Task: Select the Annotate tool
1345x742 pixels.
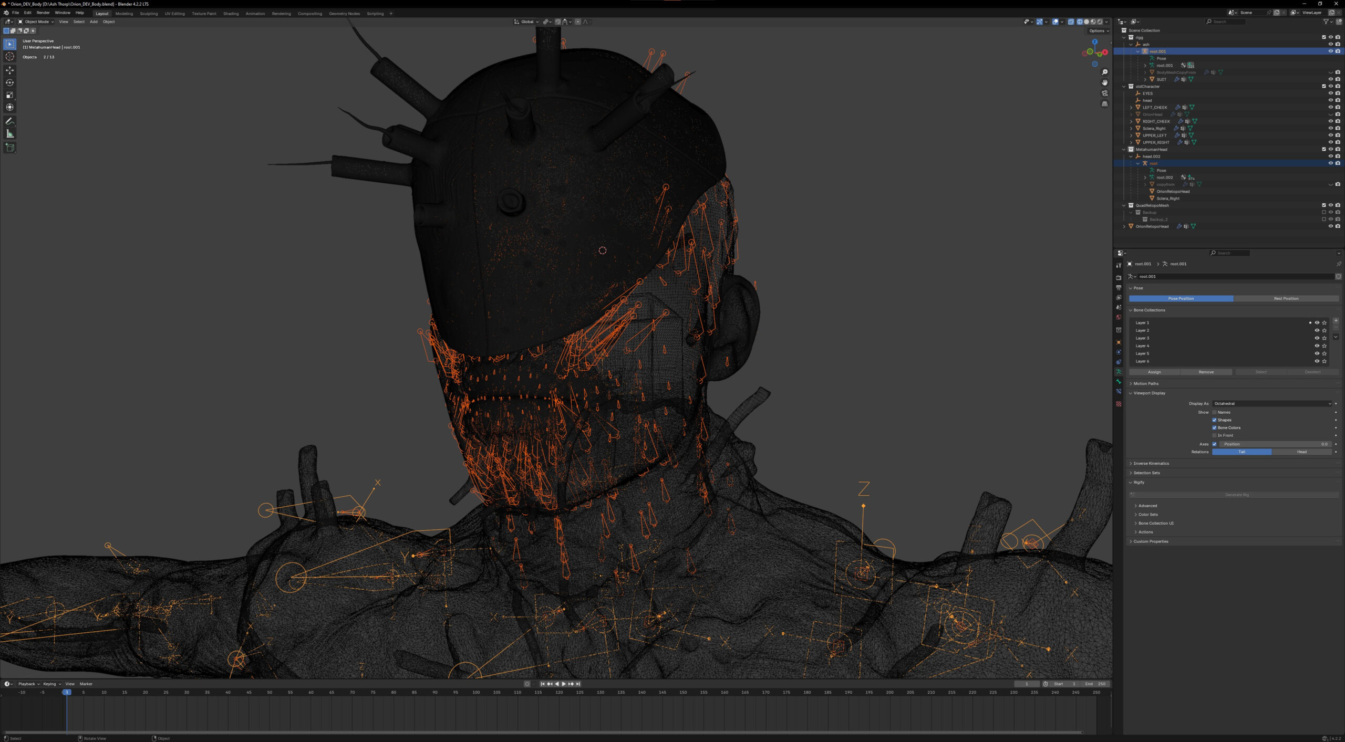Action: tap(9, 121)
